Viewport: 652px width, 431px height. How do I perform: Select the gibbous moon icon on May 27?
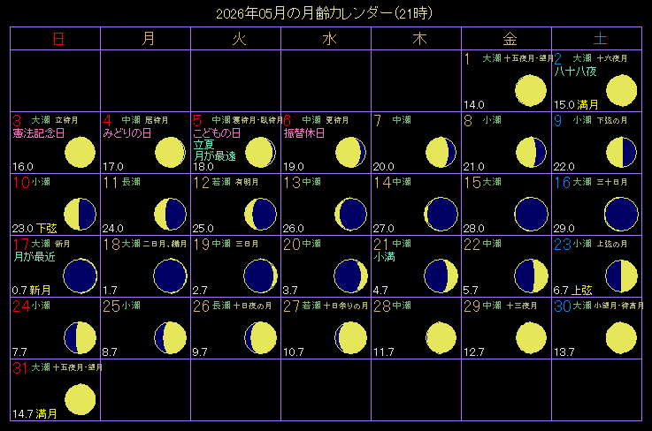[351, 337]
